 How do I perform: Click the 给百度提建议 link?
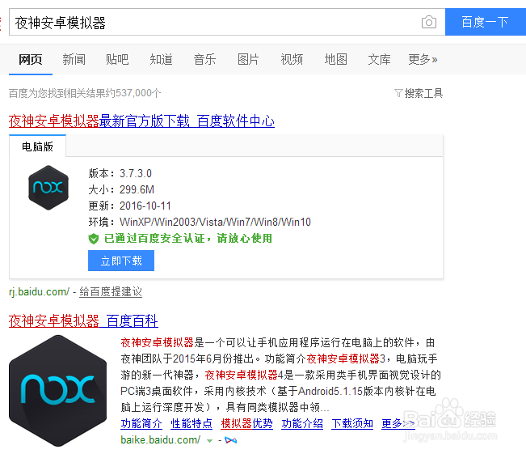pyautogui.click(x=111, y=291)
